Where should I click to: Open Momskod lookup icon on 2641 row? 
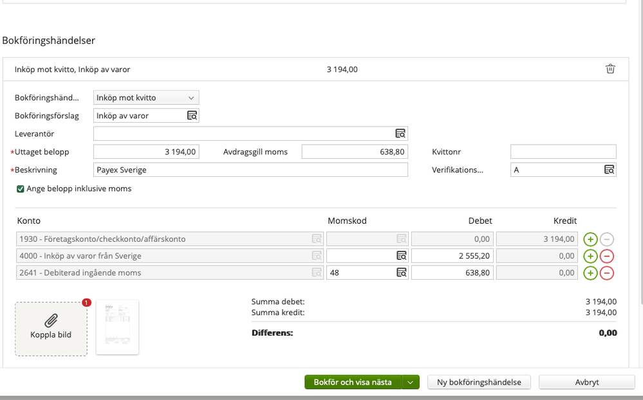pos(402,273)
